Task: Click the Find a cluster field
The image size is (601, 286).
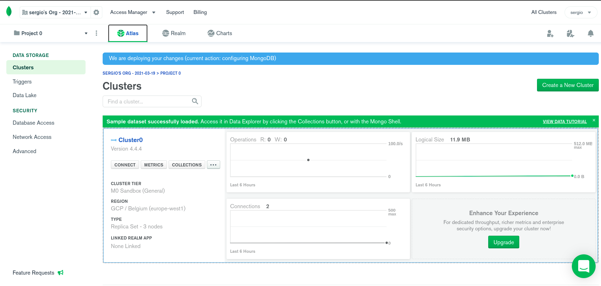Action: 147,102
